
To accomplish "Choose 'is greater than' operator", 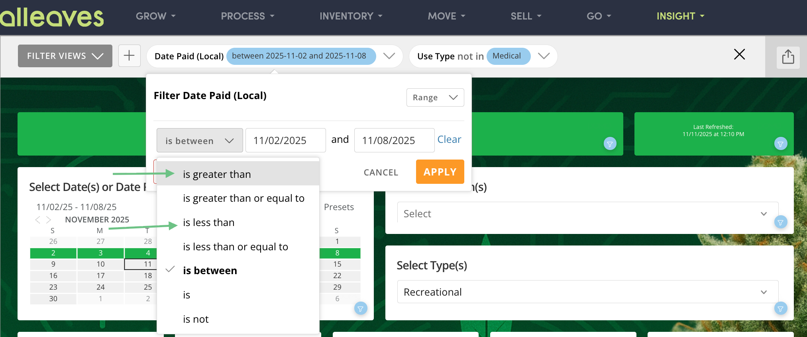I will [238, 174].
